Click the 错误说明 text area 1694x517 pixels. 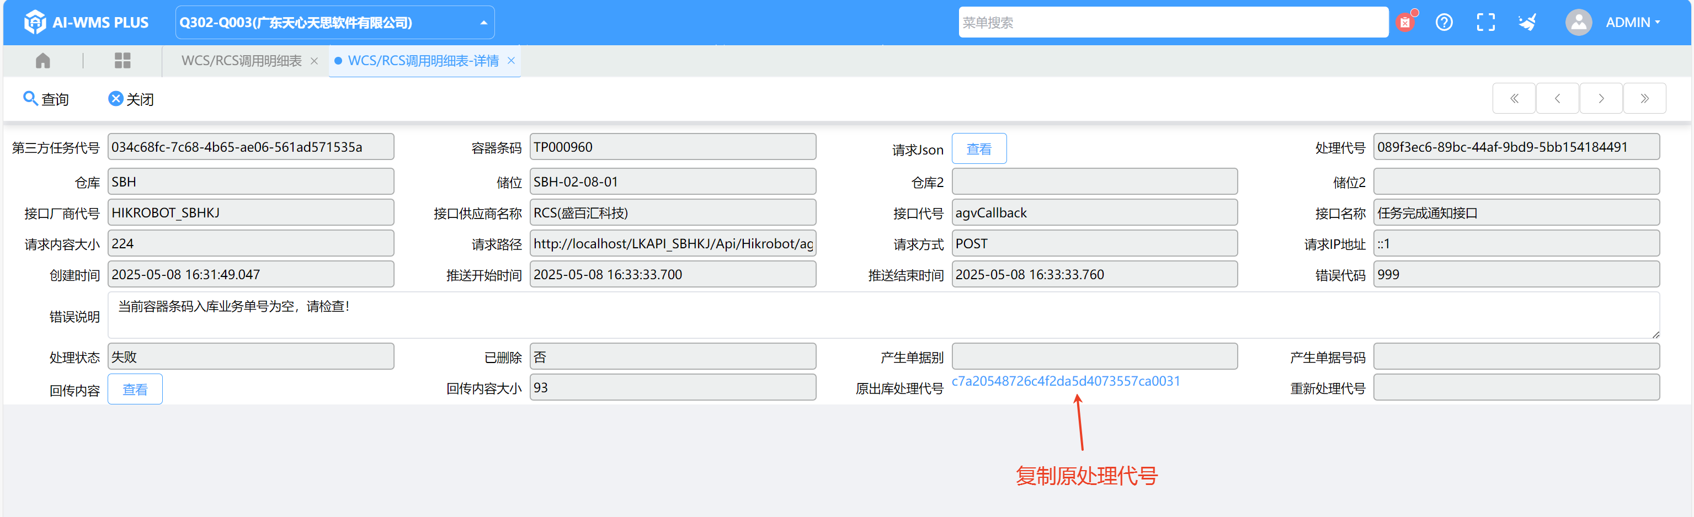[884, 315]
